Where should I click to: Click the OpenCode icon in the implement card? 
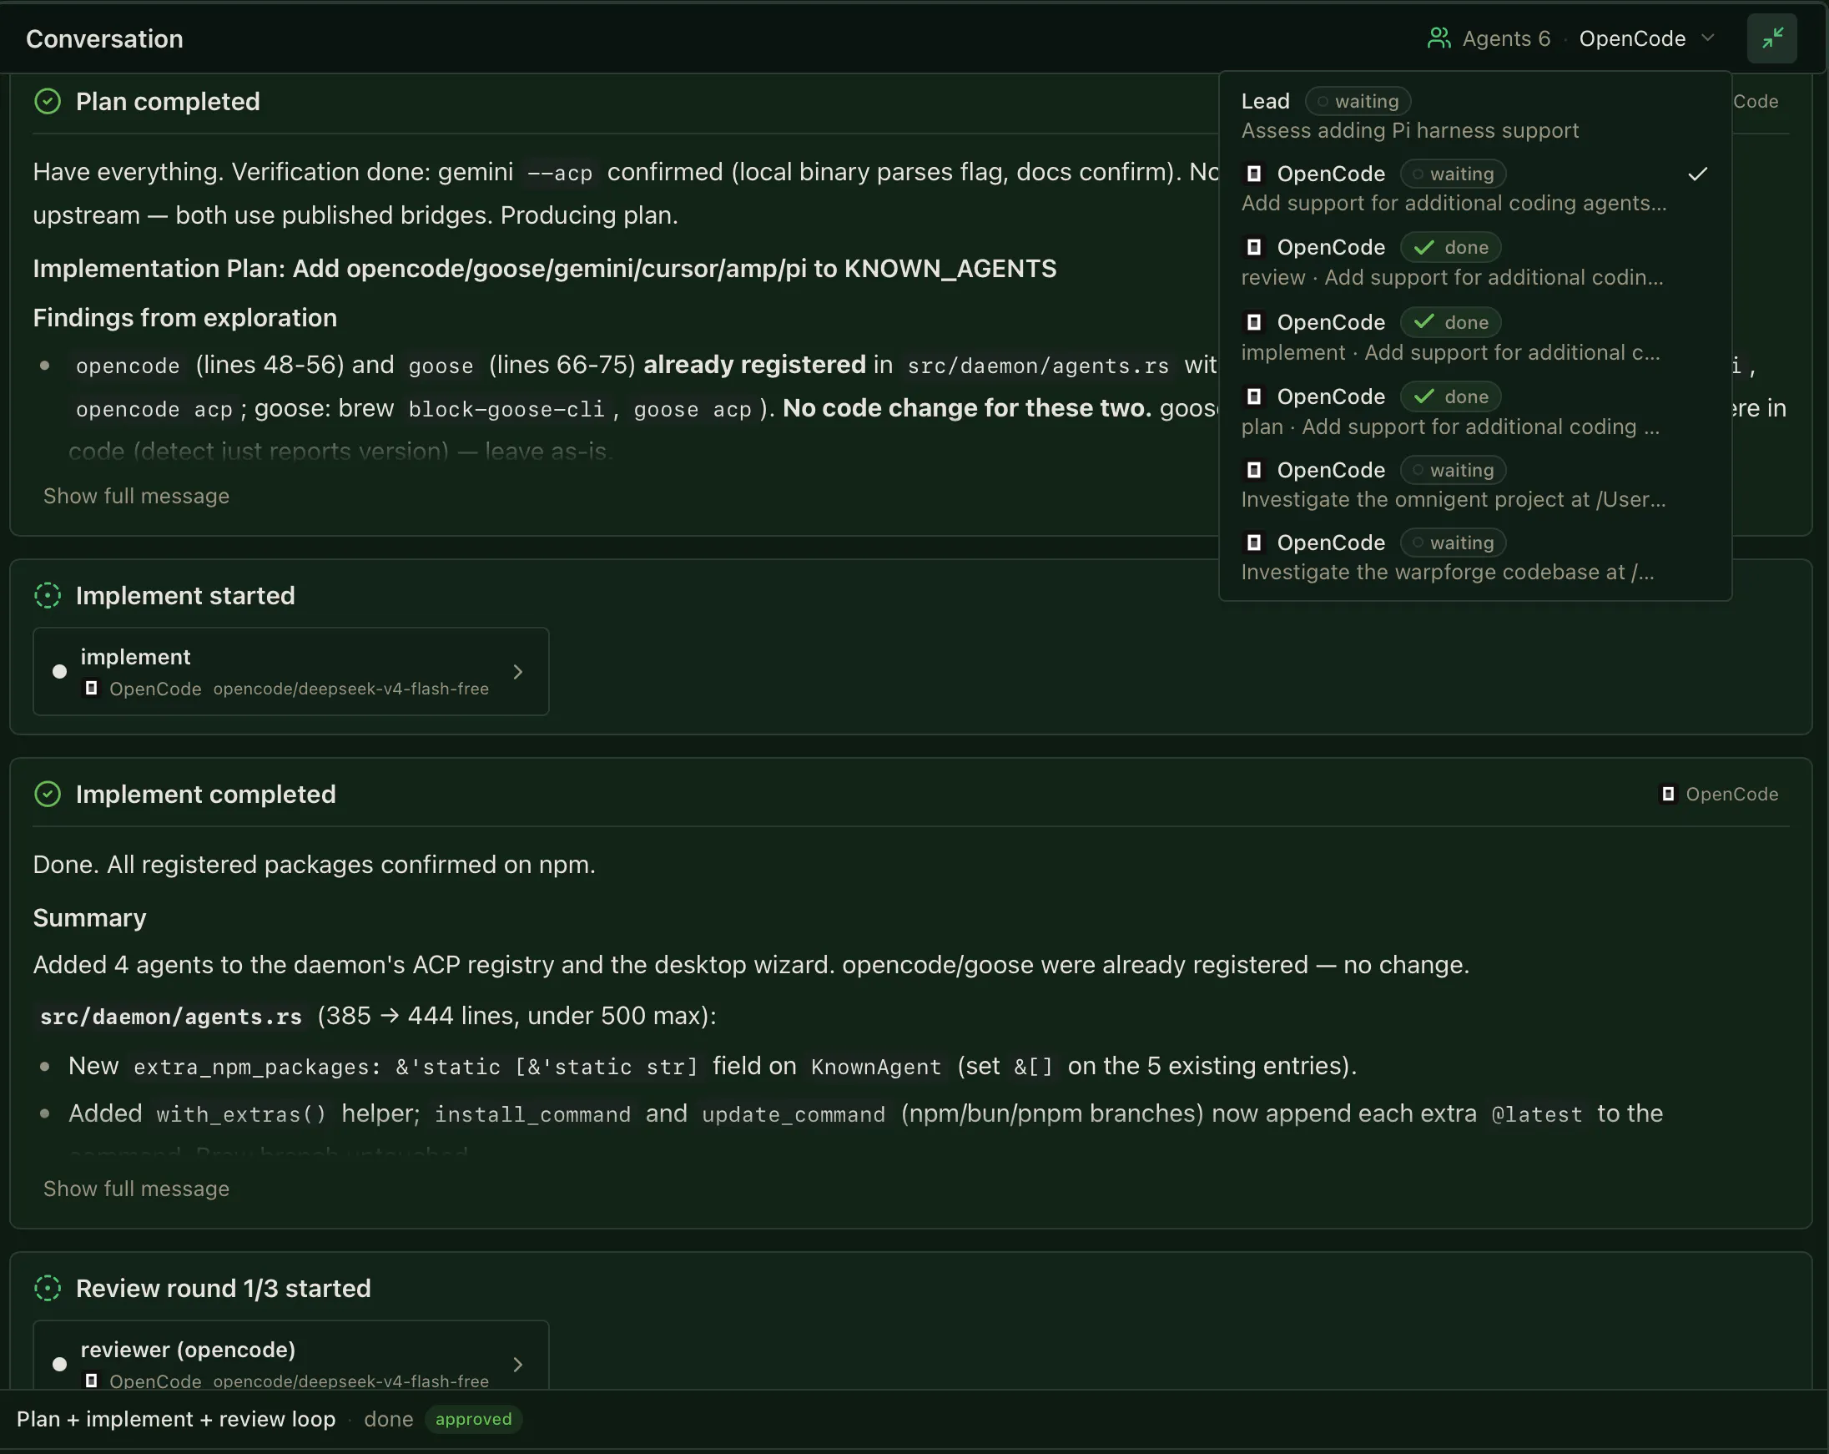(91, 689)
